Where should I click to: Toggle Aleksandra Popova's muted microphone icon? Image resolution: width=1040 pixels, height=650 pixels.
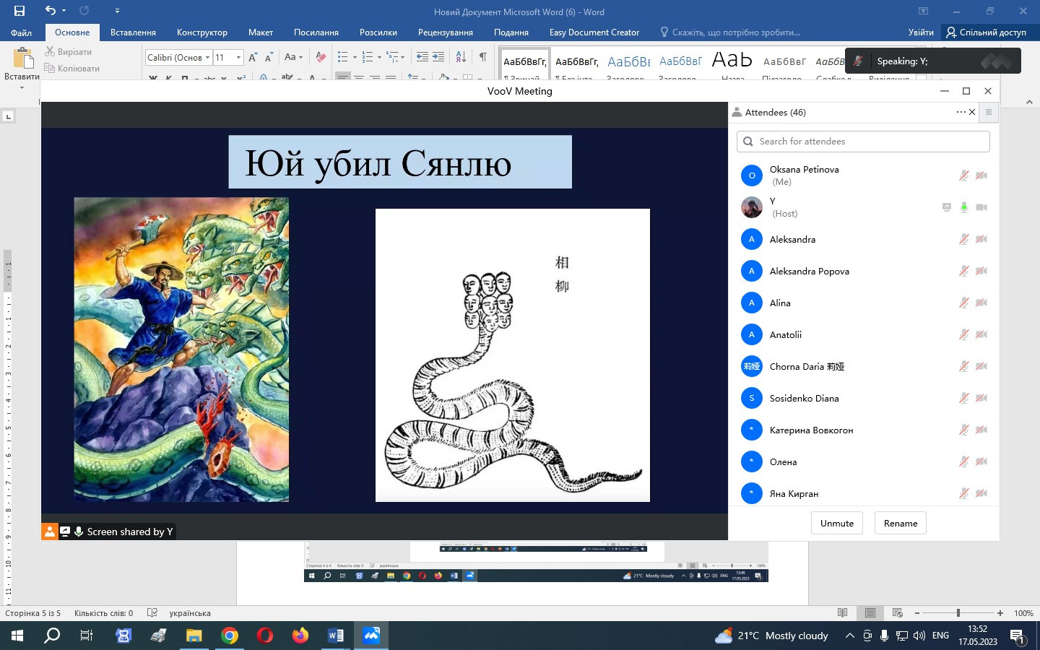tap(963, 271)
